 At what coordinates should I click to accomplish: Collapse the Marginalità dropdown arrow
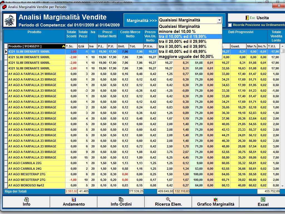tap(219, 20)
